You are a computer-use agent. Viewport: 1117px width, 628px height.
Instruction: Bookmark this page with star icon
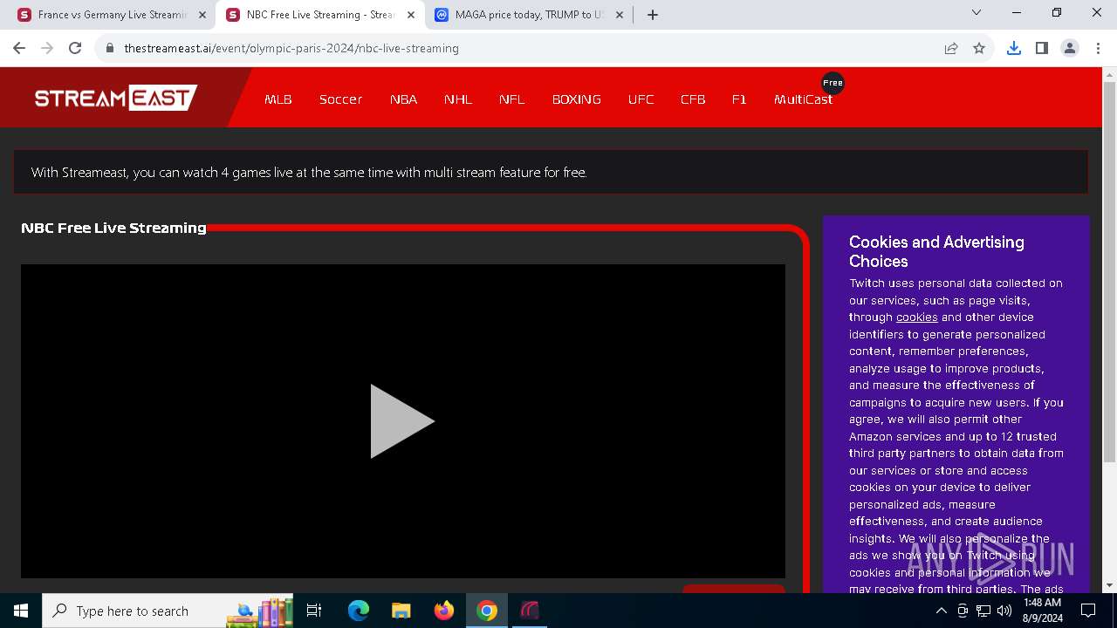(979, 48)
